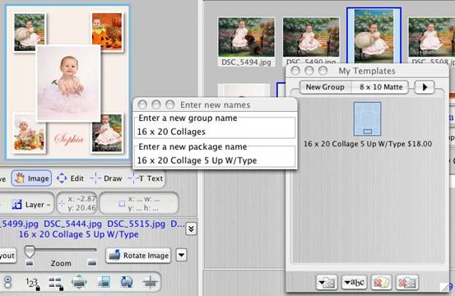
Task: Toggle the radio buttons icon in bottom toolbar
Action: (x=8, y=282)
